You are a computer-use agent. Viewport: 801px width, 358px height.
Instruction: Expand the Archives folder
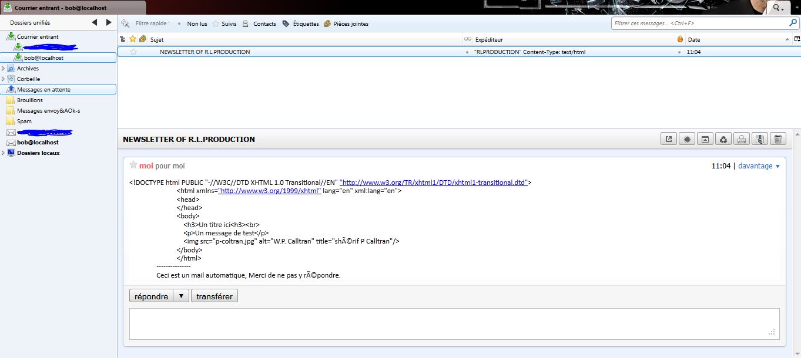coord(4,69)
